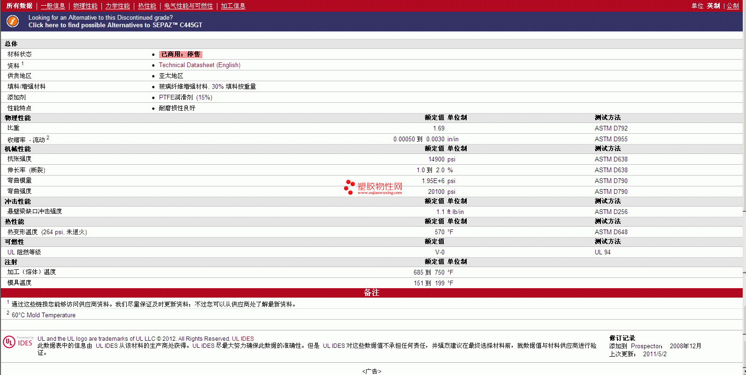Click 注射 section header
The height and width of the screenshot is (375, 746).
pyautogui.click(x=11, y=262)
